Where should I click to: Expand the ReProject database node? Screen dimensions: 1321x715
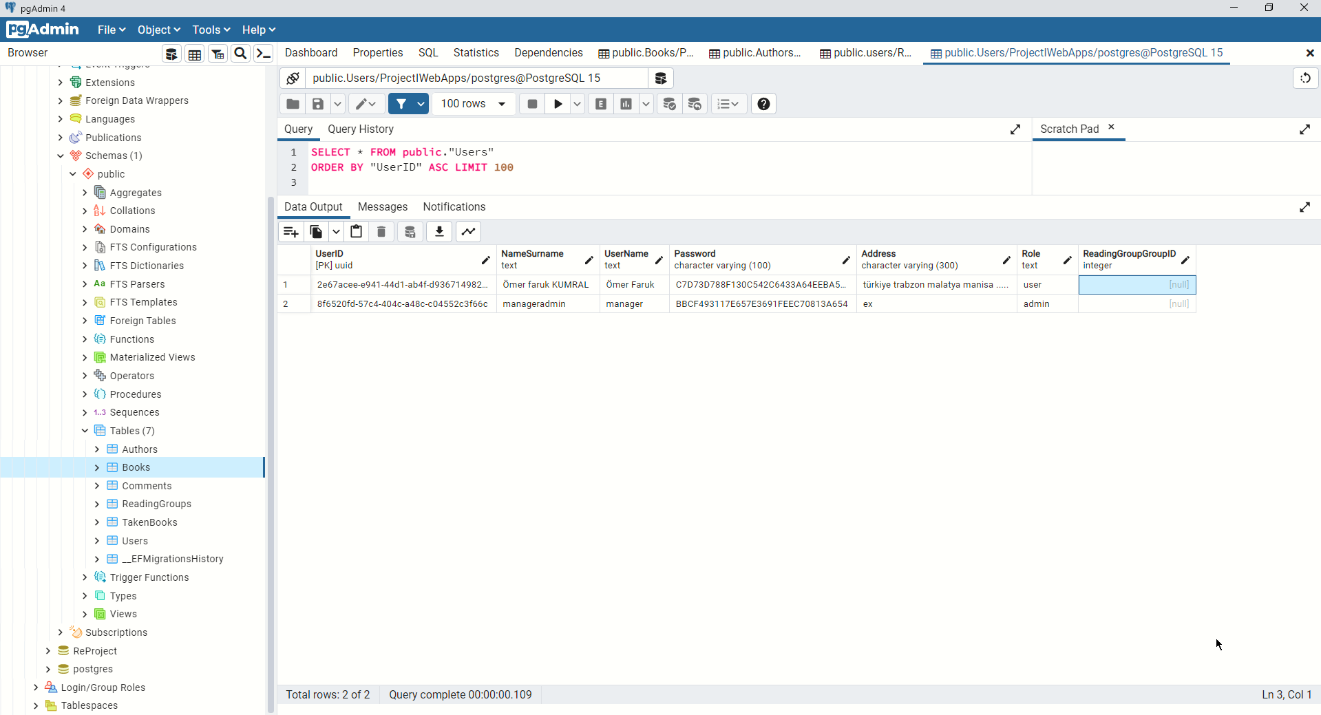coord(48,651)
